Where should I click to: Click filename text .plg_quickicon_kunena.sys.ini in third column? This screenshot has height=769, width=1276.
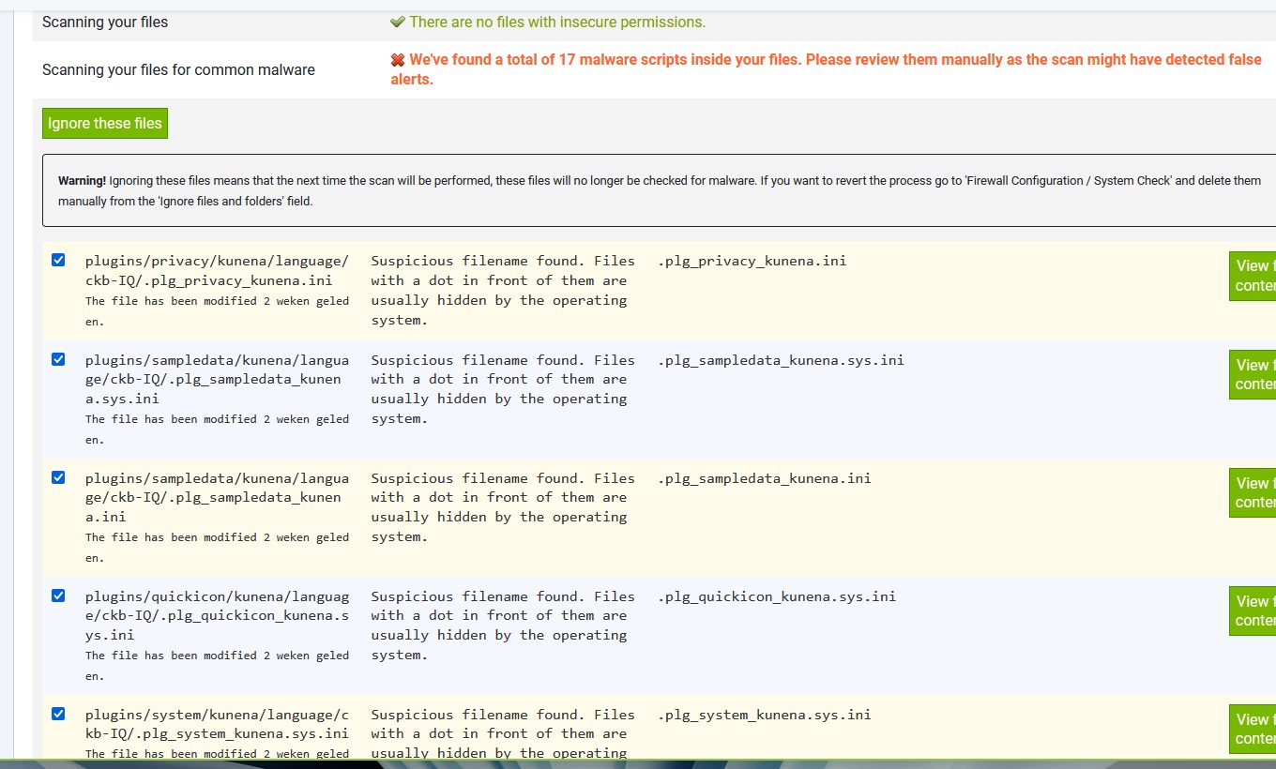pyautogui.click(x=777, y=596)
